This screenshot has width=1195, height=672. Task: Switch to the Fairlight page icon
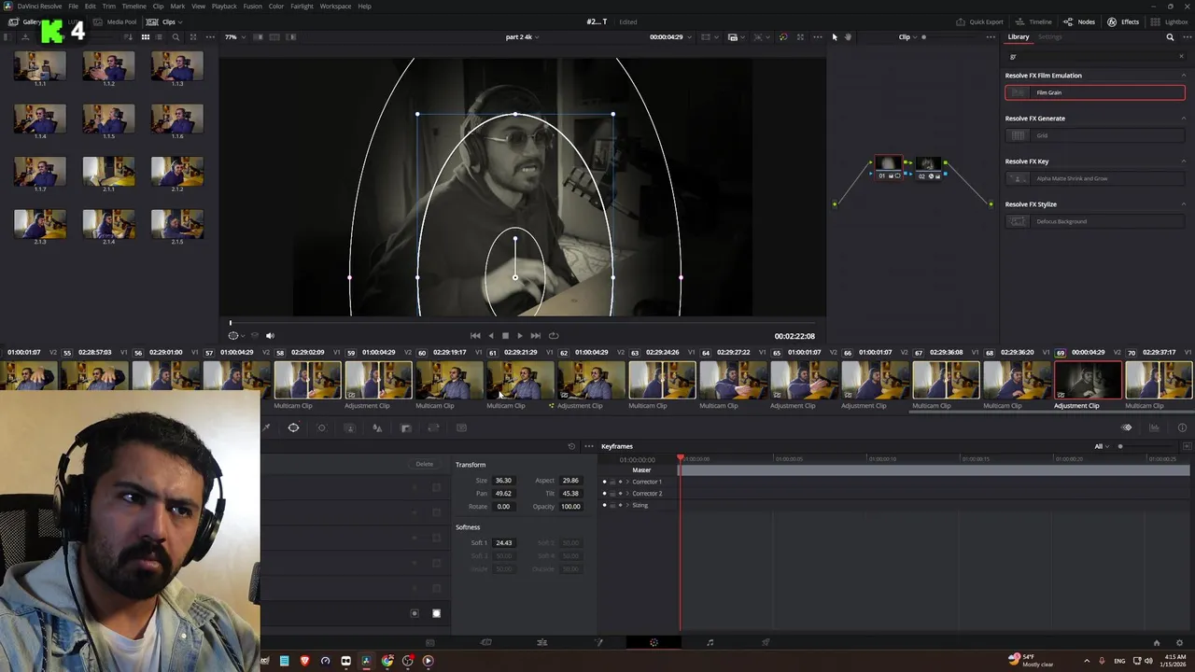pyautogui.click(x=710, y=642)
